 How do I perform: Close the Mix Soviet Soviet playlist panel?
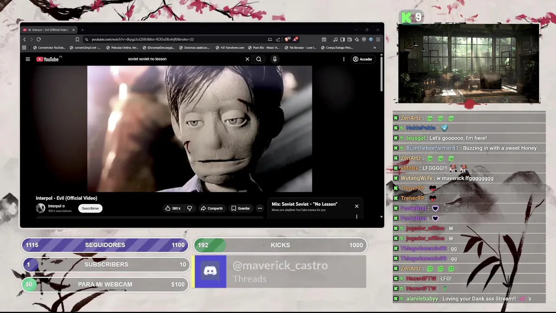pyautogui.click(x=357, y=206)
